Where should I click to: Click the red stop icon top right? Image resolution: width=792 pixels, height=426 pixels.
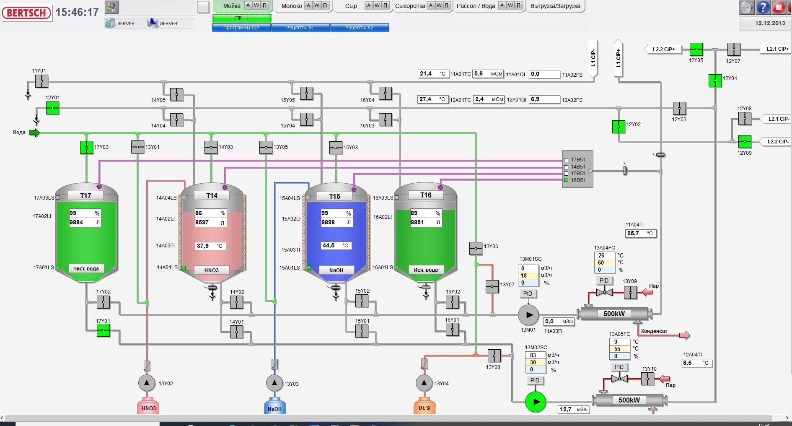click(x=779, y=8)
